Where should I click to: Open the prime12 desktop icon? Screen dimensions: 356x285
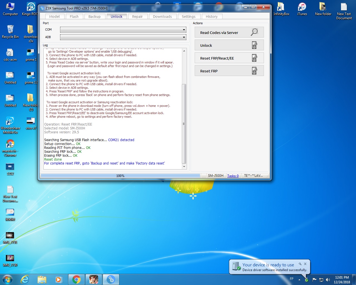coord(31,78)
